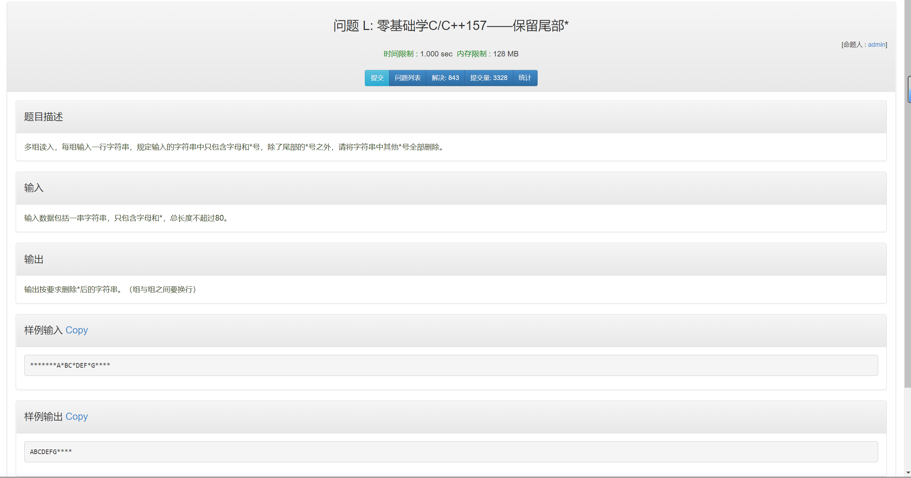Viewport: 911px width, 478px height.
Task: Copy the 样例输入 sample input
Action: point(76,330)
